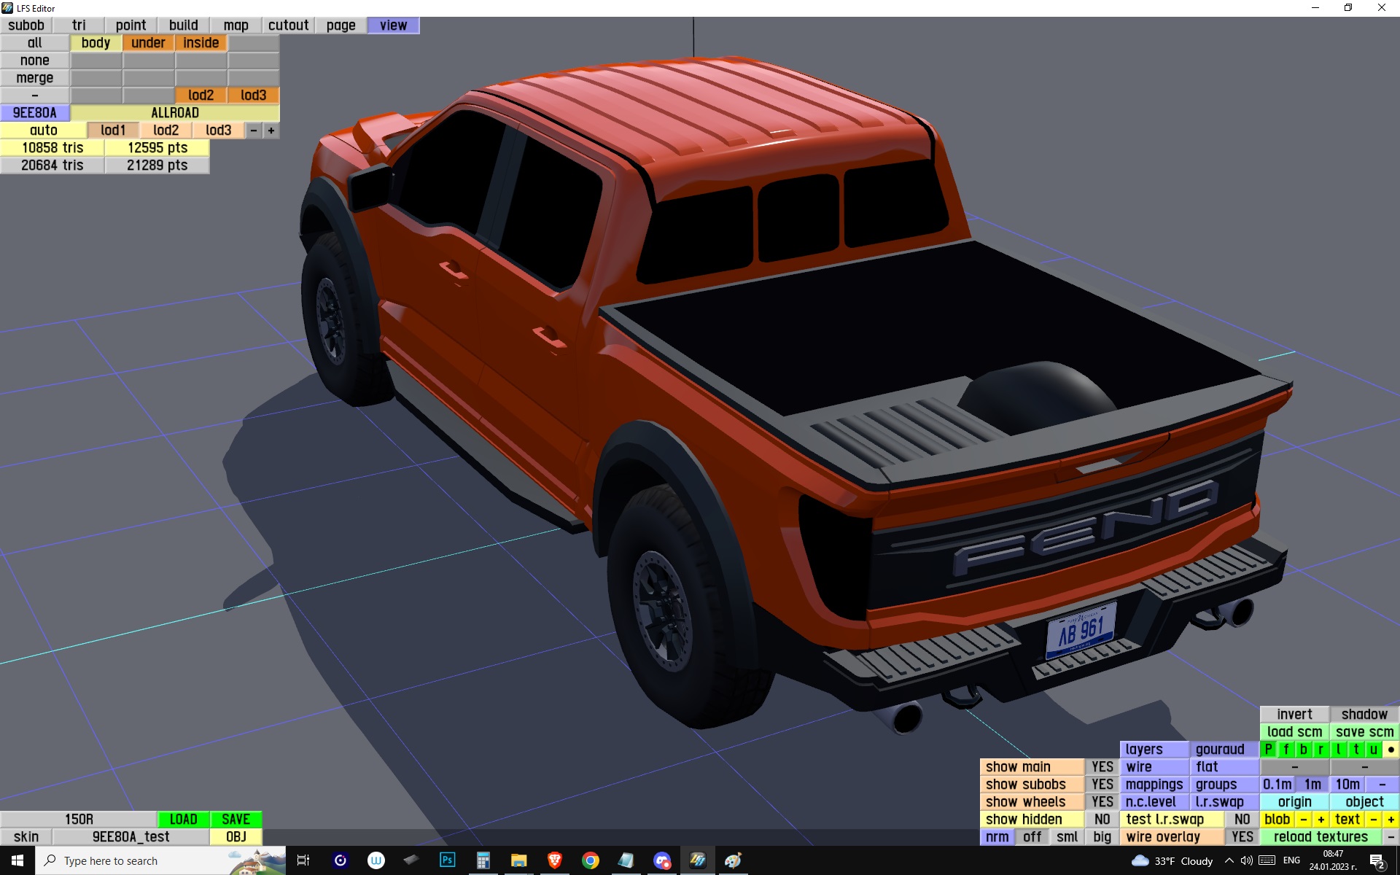Click the t top view button
Viewport: 1400px width, 875px height.
pyautogui.click(x=1356, y=749)
